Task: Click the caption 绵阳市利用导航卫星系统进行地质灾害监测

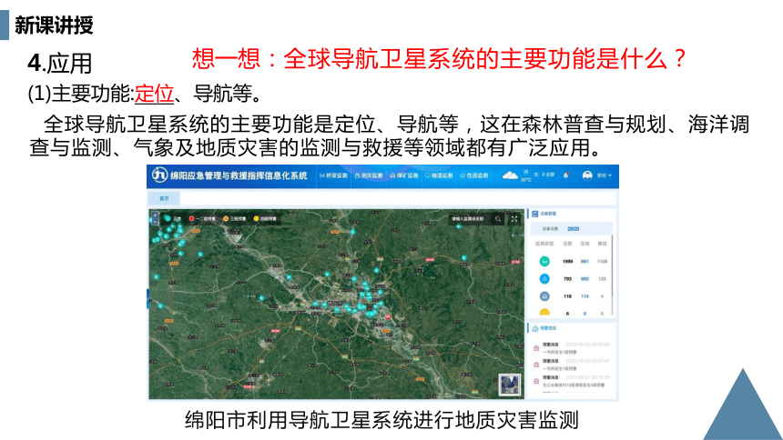Action: [381, 420]
